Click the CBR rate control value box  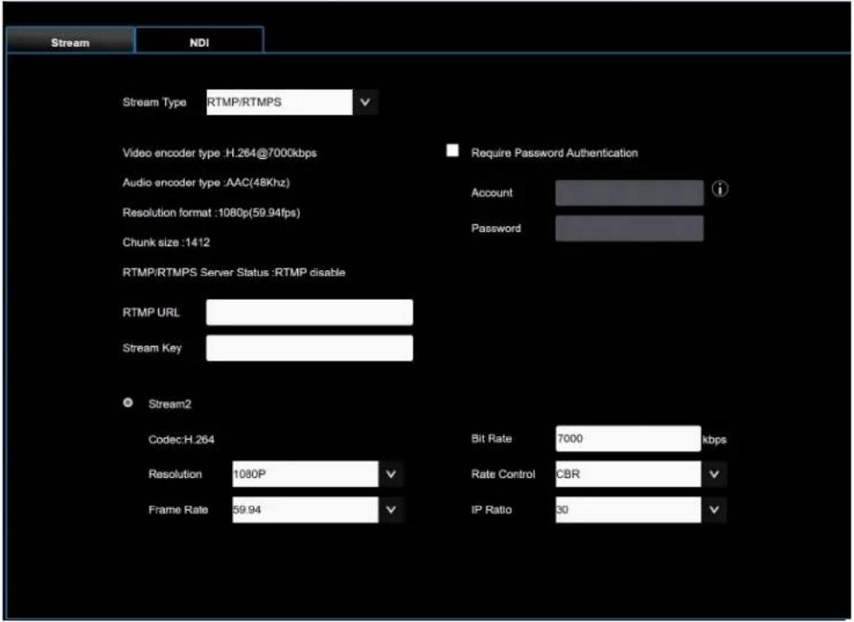628,473
